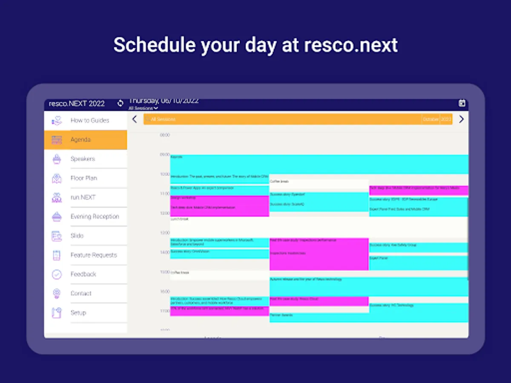Open Success story Dyersdorf session
Image resolution: width=511 pixels, height=383 pixels.
(x=319, y=196)
